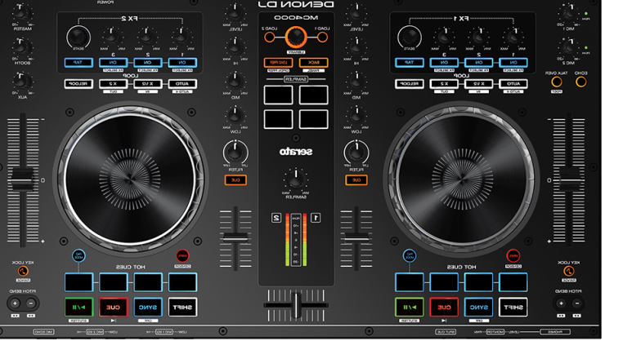Image resolution: width=623 pixels, height=350 pixels.
Task: Toggle effect 1 ON in the FX 2 section
Action: 182,63
